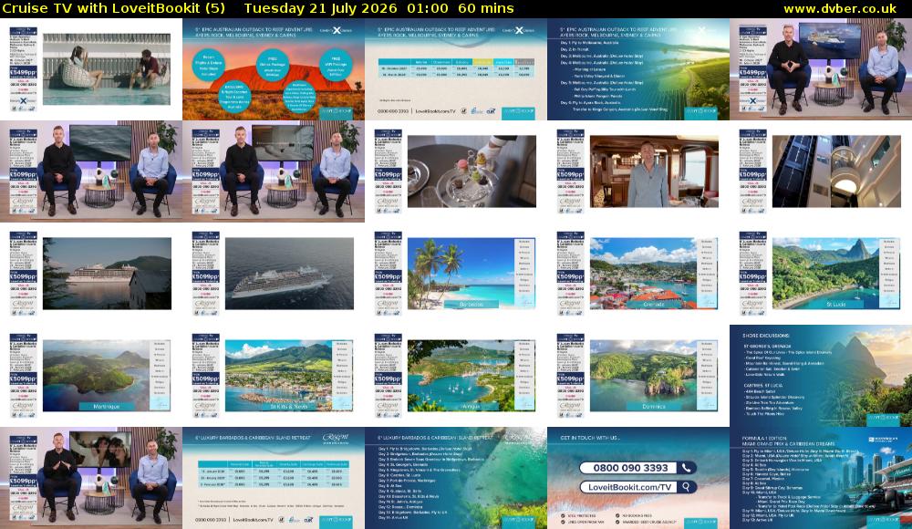The width and height of the screenshot is (912, 529).
Task: Open the St Lucia Pitons thumbnail
Action: [x=821, y=274]
